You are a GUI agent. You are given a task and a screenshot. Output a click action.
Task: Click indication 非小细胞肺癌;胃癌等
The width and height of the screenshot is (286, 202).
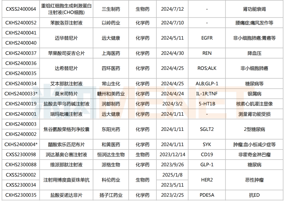[x=254, y=38]
